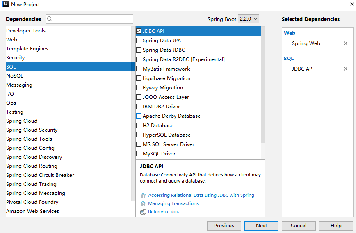The image size is (356, 233).
Task: Remove JDBC API from selected dependencies
Action: pos(345,69)
